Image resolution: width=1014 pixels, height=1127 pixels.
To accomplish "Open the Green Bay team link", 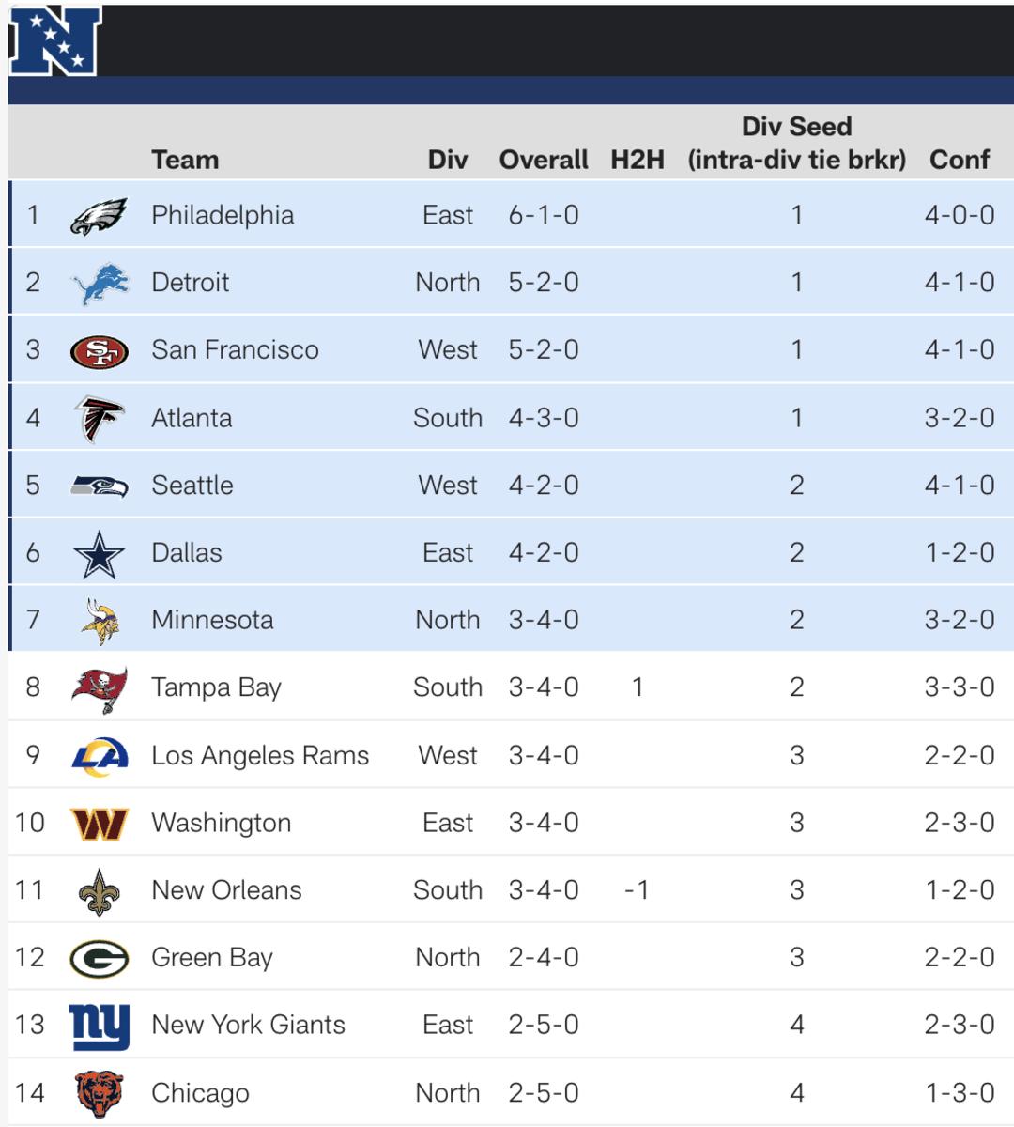I will [x=212, y=958].
